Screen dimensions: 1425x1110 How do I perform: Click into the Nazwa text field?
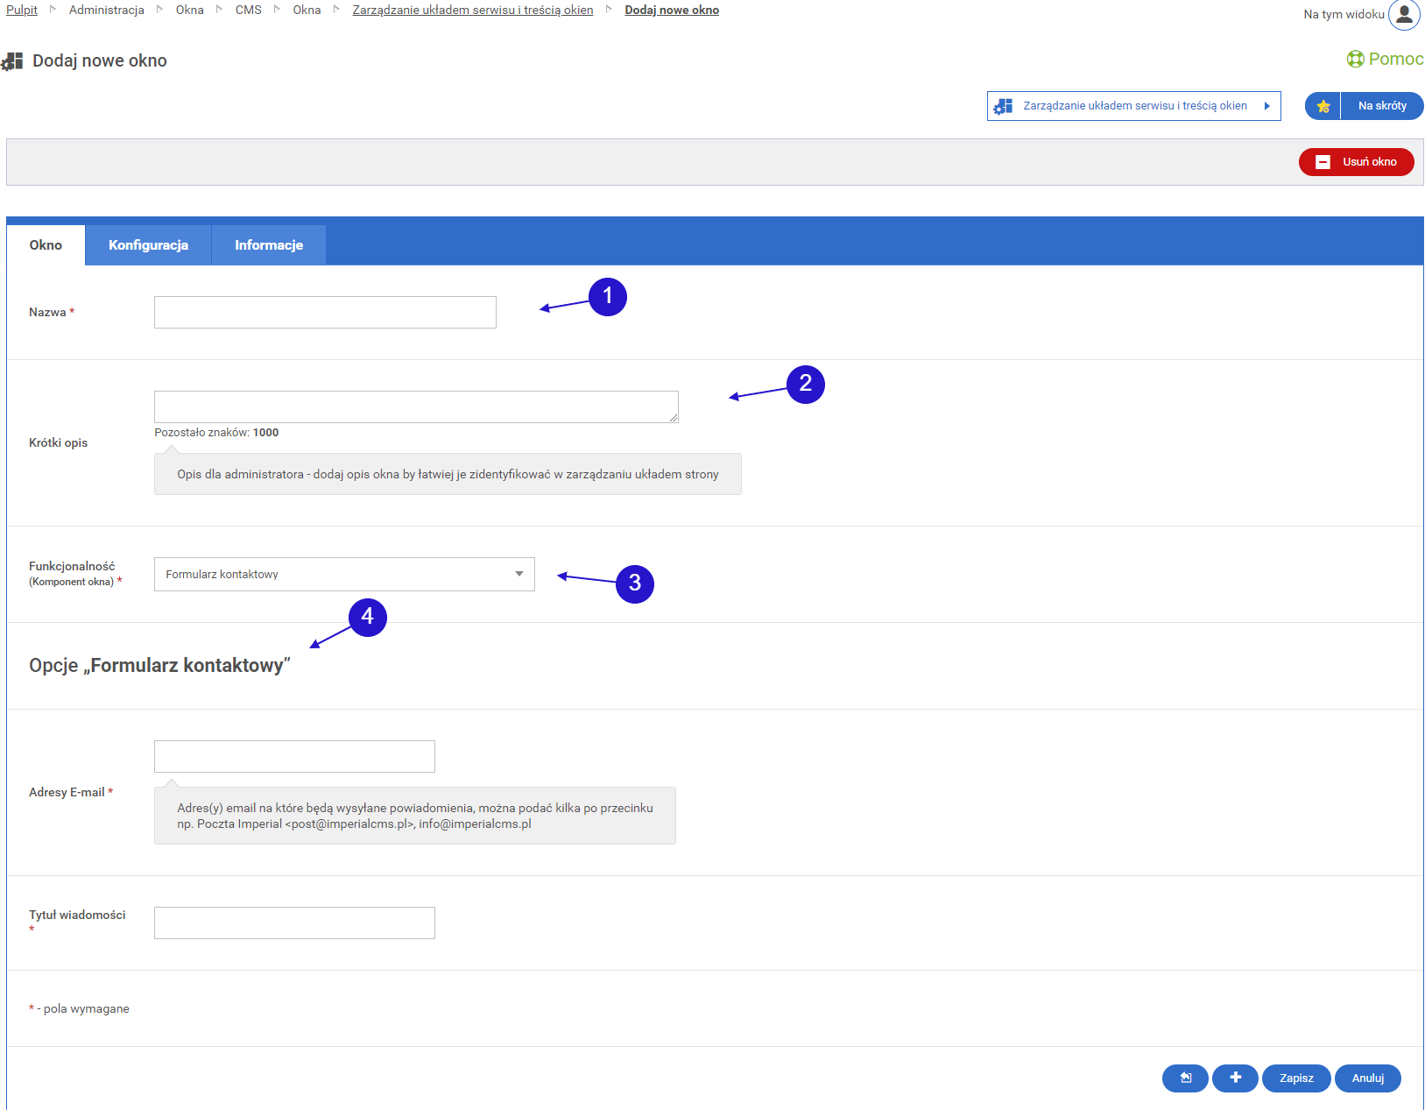click(325, 312)
